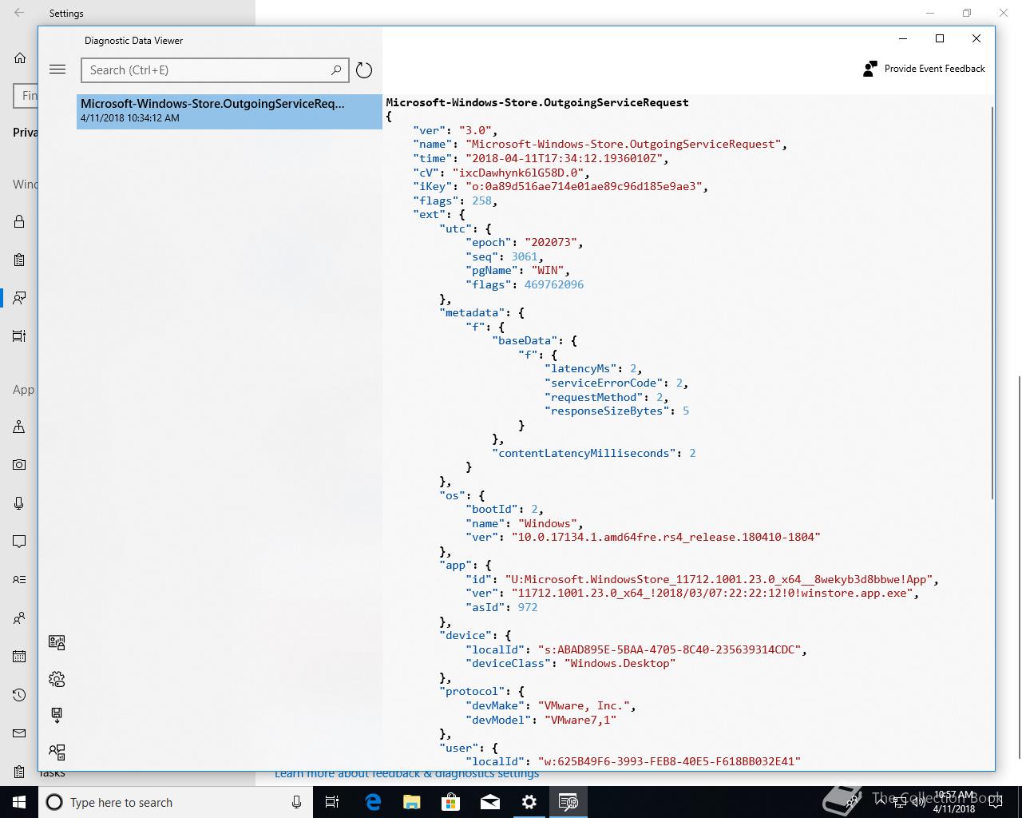Open the Windows Start menu

(x=19, y=802)
